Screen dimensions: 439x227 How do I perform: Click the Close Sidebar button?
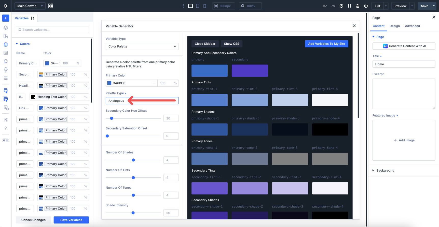[x=205, y=44]
